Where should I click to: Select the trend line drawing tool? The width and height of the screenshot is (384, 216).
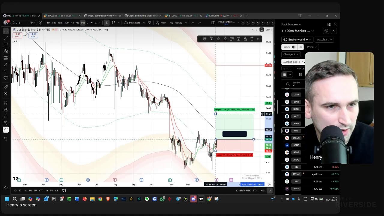click(x=6, y=38)
